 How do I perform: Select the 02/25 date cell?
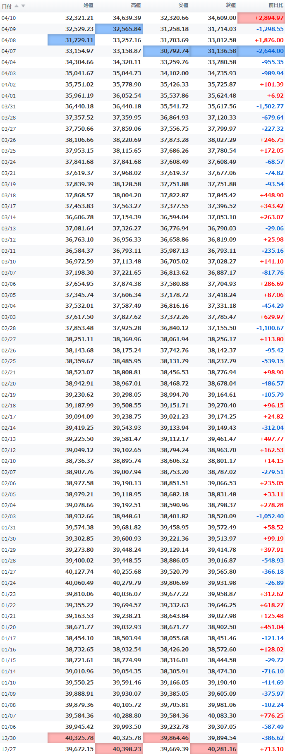(9, 361)
